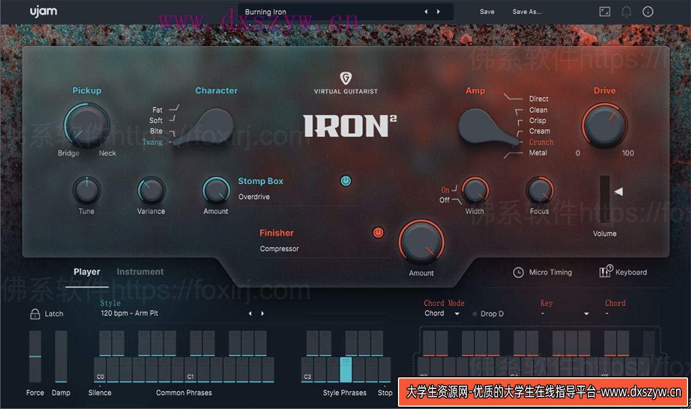Go to previous preset arrow

click(x=426, y=12)
